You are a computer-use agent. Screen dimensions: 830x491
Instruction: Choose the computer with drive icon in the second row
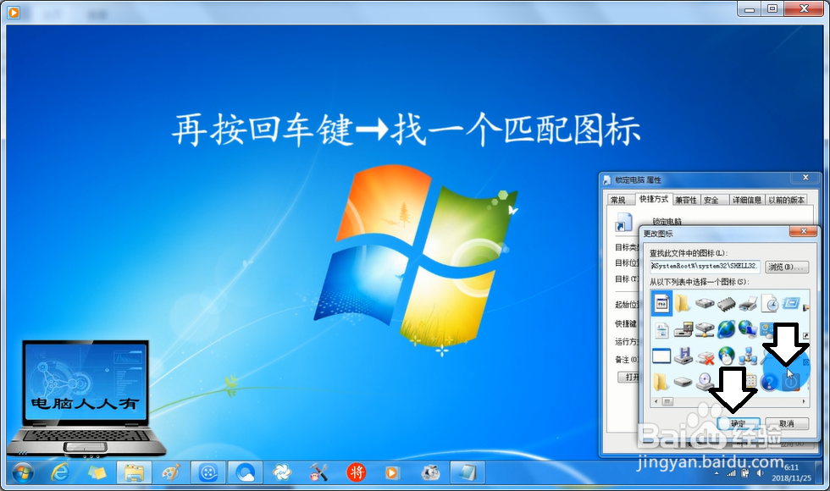(683, 330)
